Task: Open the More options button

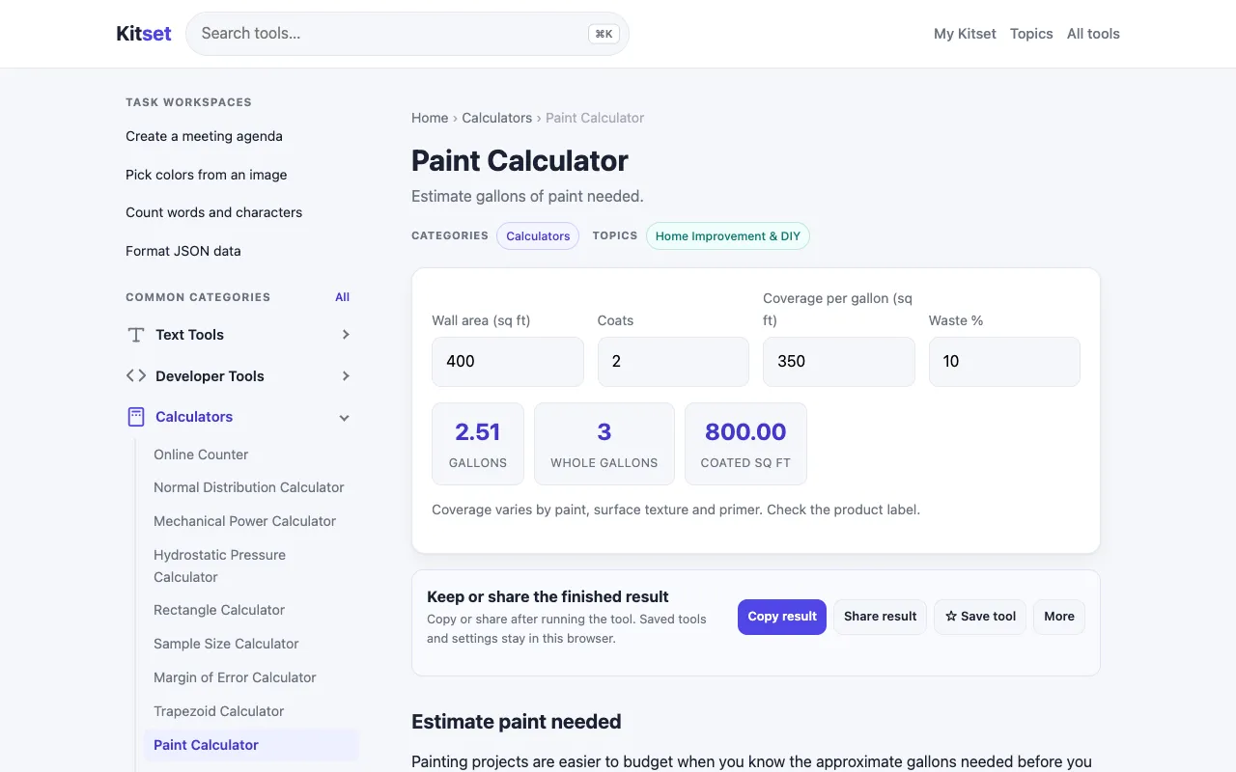Action: [1059, 617]
